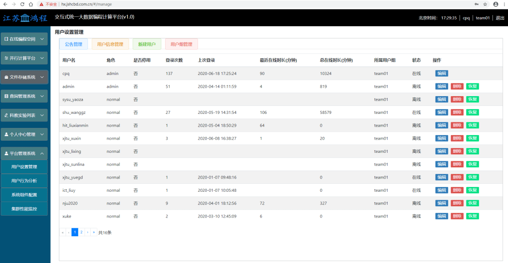Edit user xjtu_lixing
This screenshot has width=508, height=263.
point(442,151)
